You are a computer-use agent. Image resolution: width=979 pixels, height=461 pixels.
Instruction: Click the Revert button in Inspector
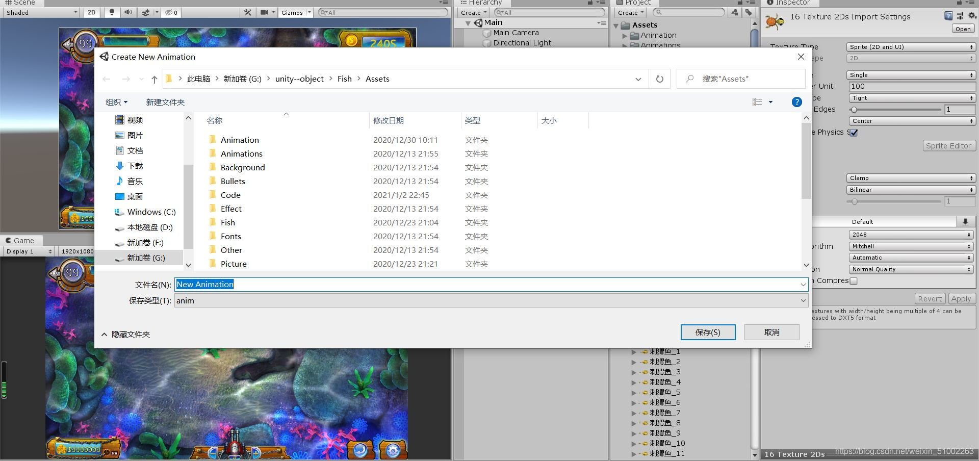click(x=930, y=299)
